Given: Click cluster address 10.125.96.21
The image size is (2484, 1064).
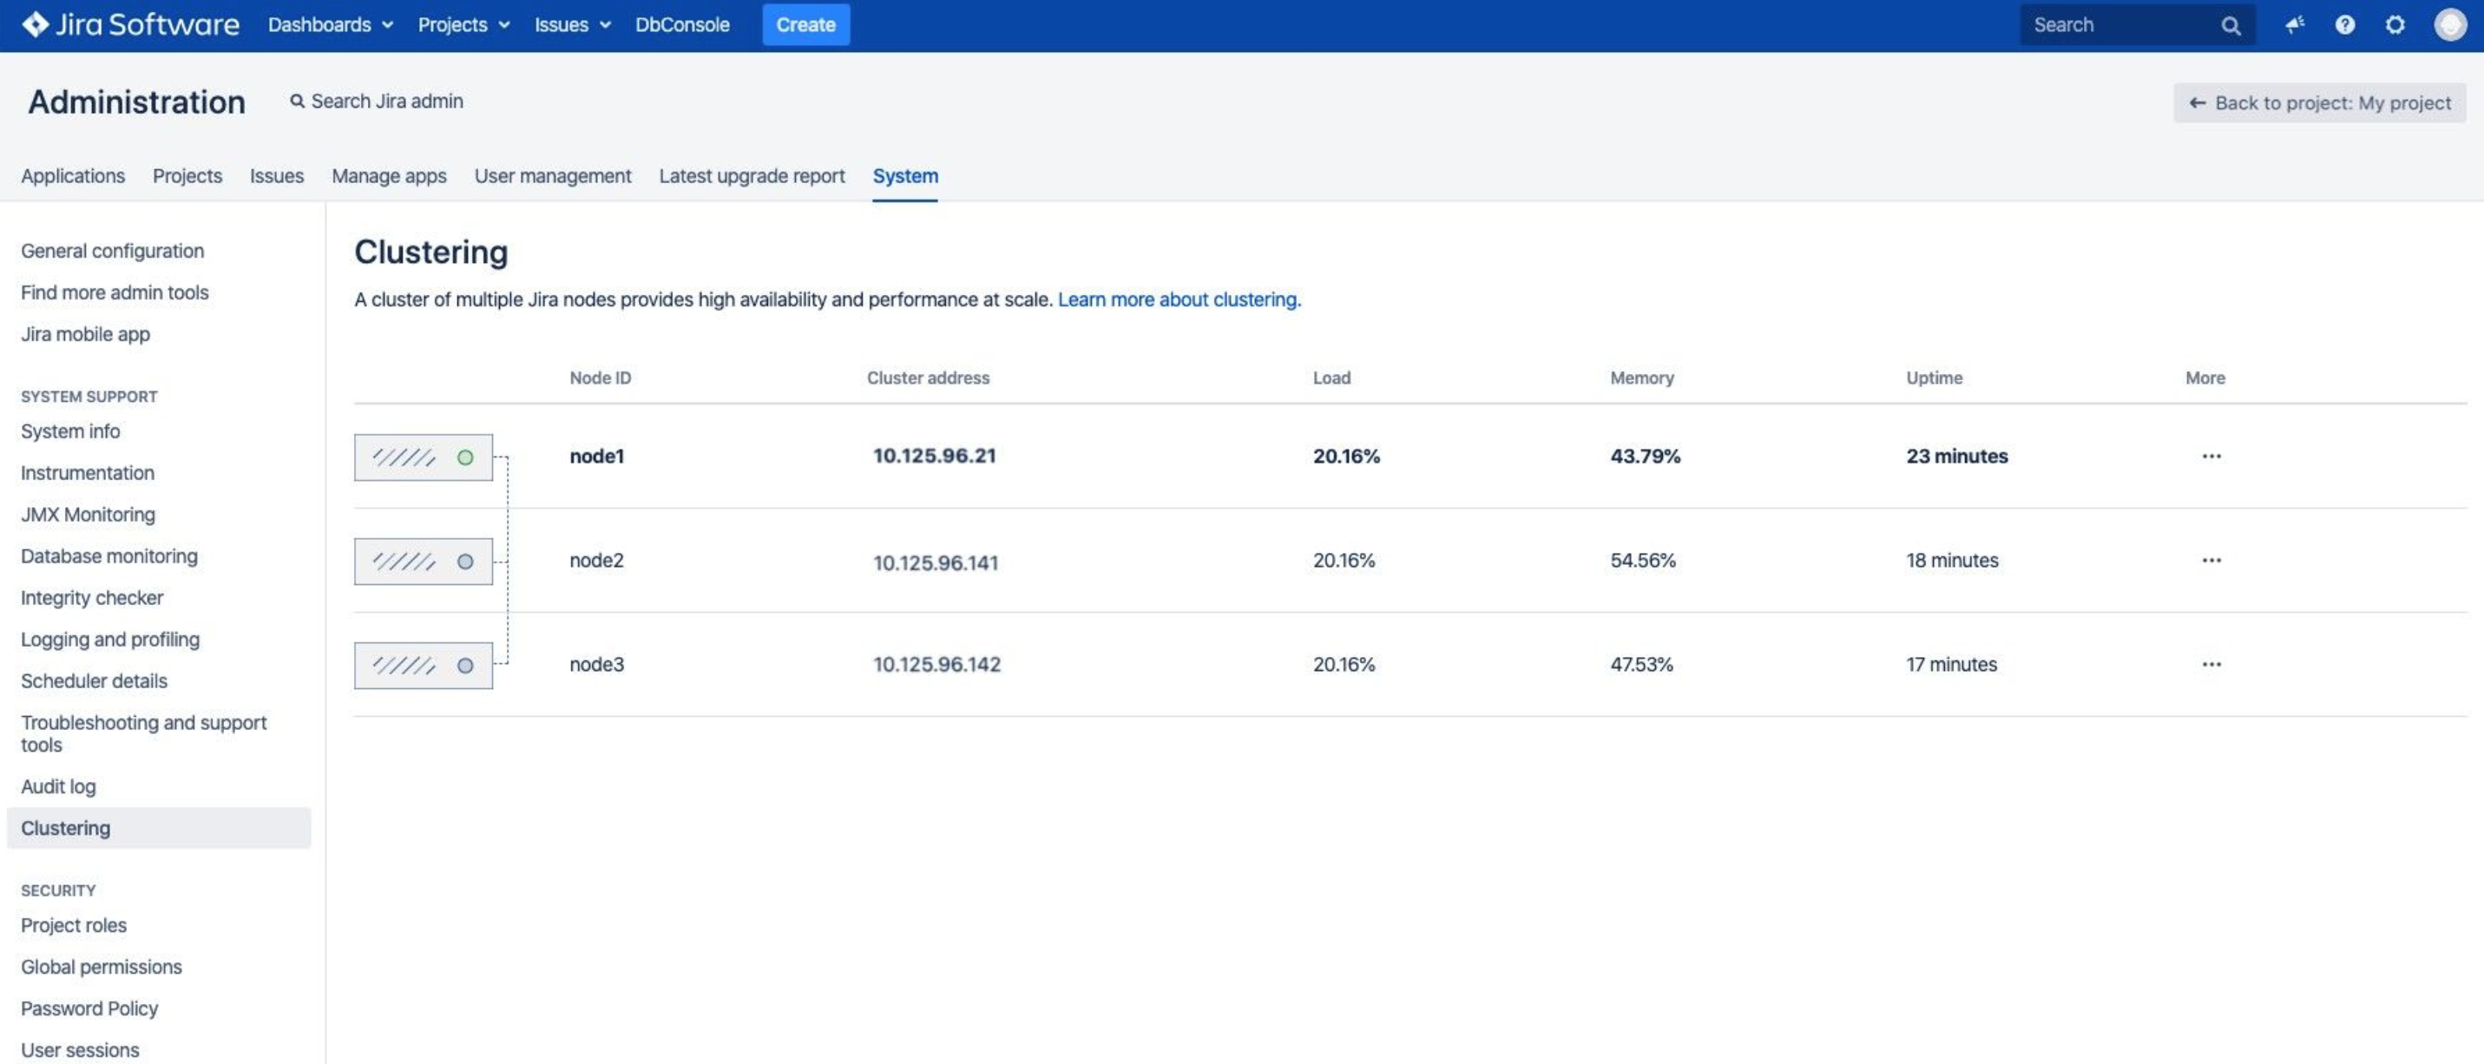Looking at the screenshot, I should [935, 456].
